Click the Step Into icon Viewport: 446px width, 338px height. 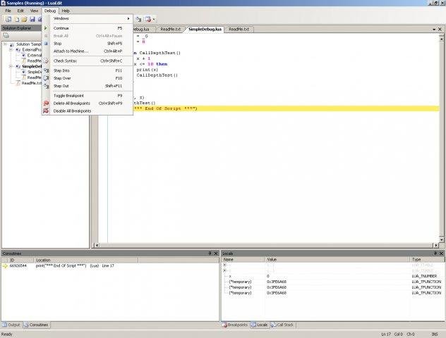[46, 70]
